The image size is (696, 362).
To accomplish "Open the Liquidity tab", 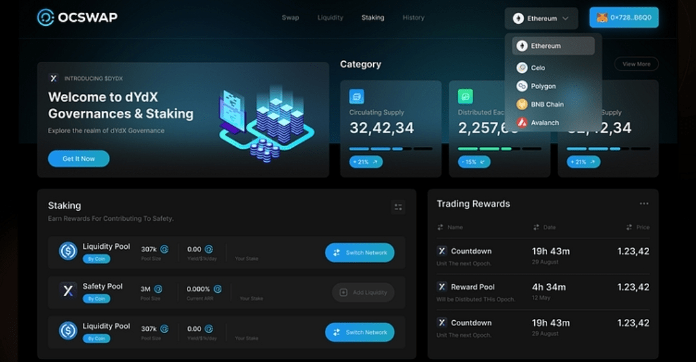I will tap(330, 18).
